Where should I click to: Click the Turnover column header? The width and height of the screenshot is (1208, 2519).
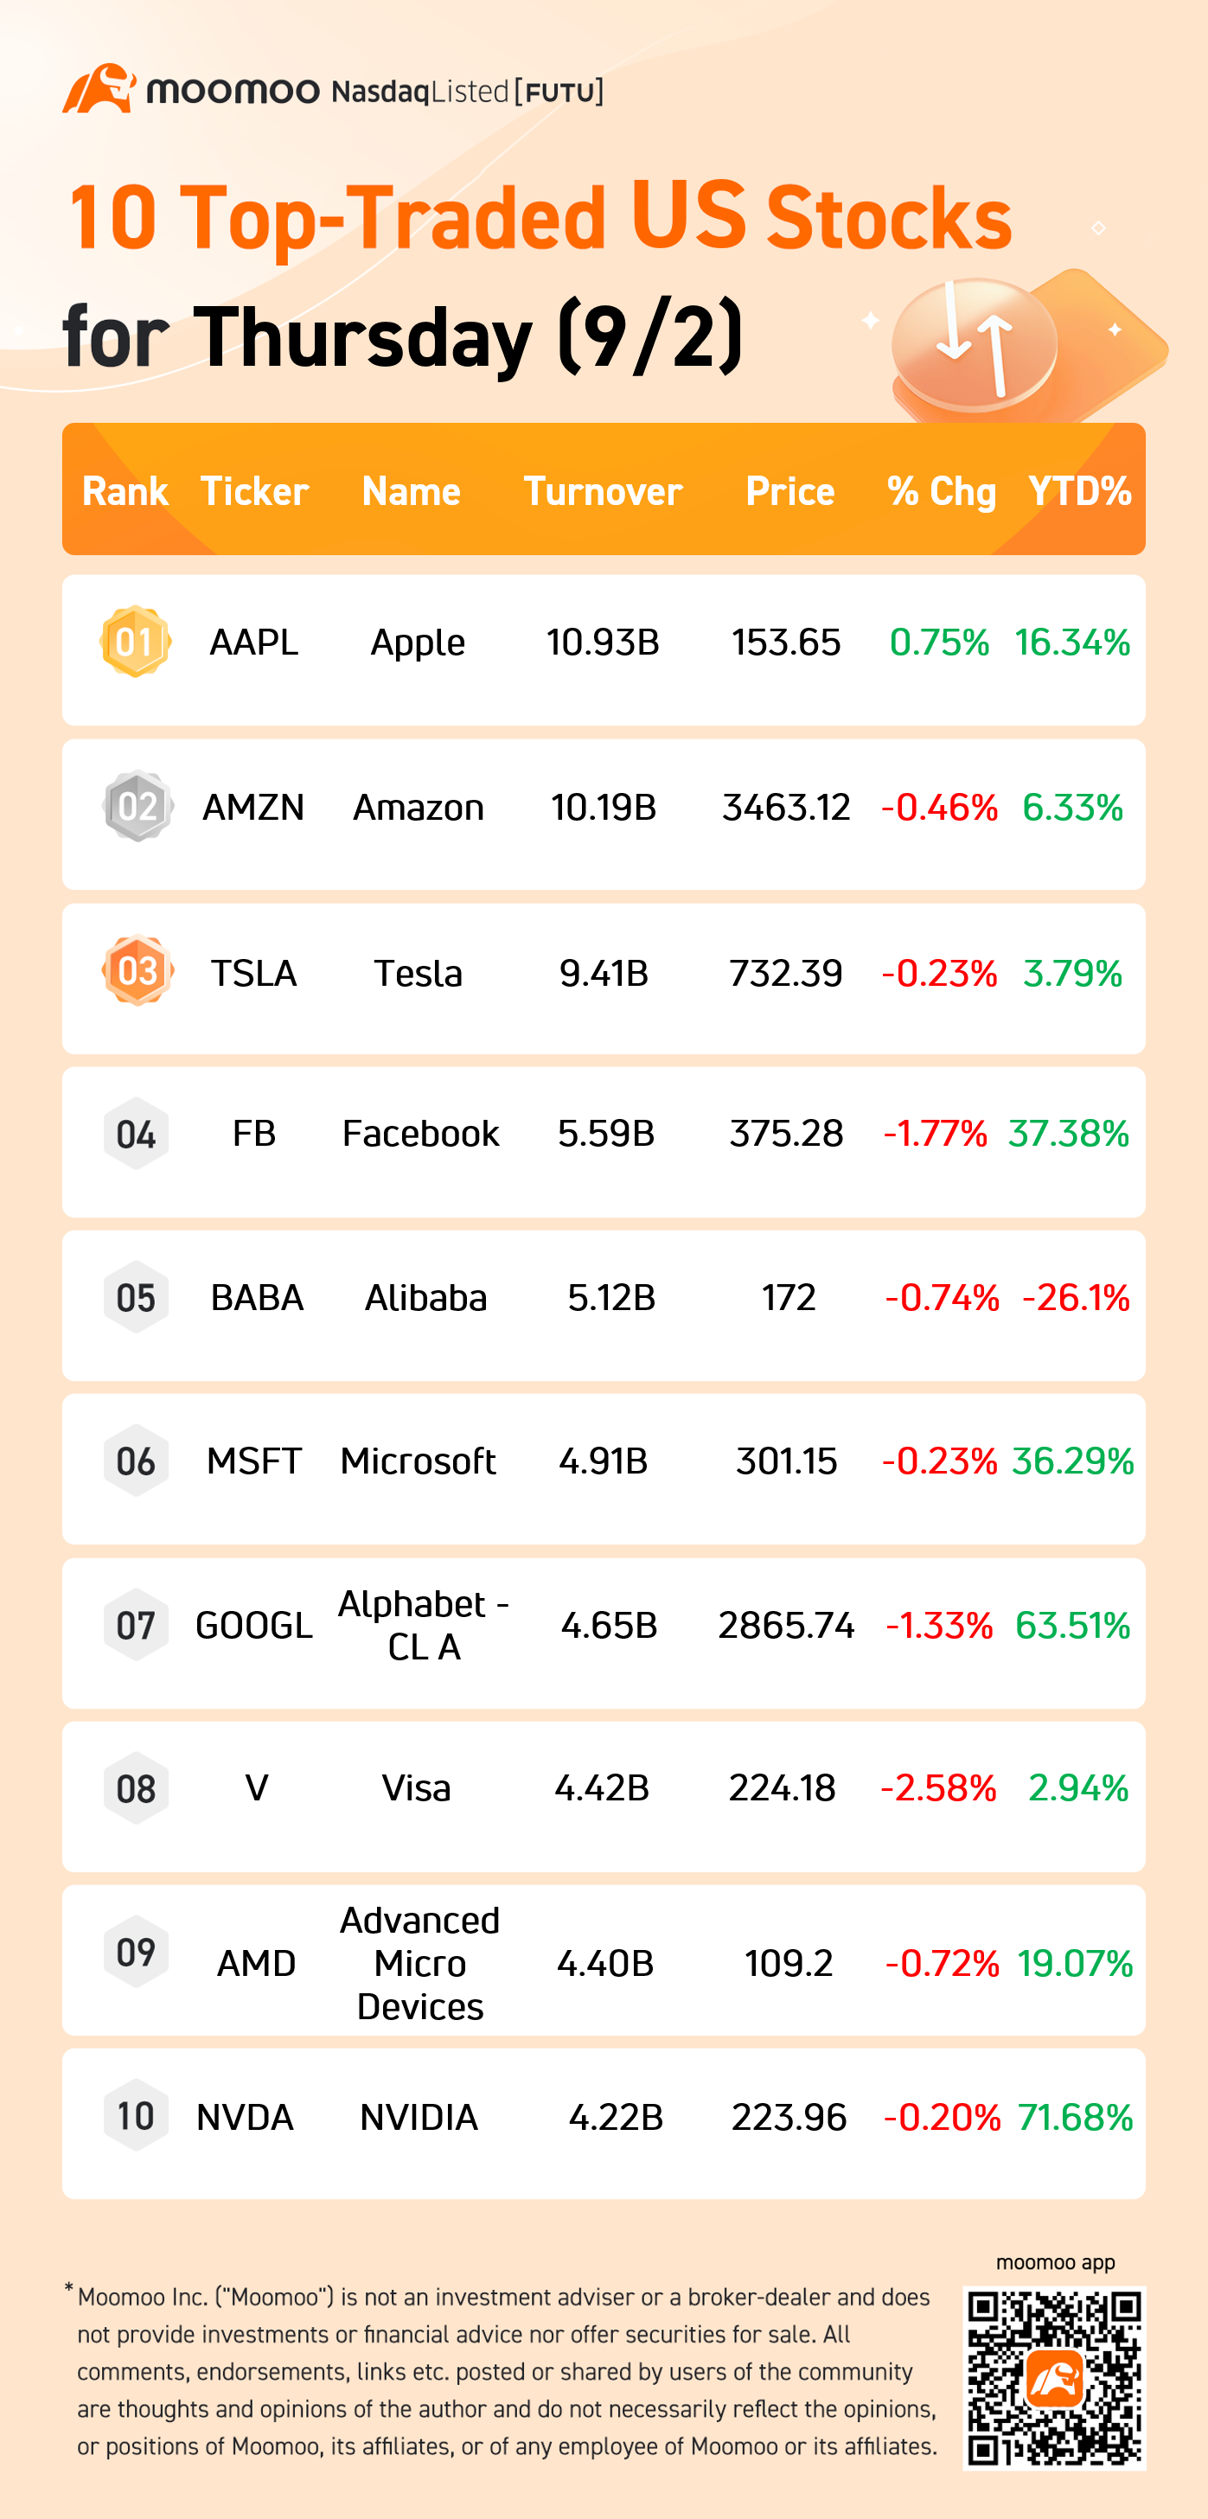pyautogui.click(x=603, y=491)
